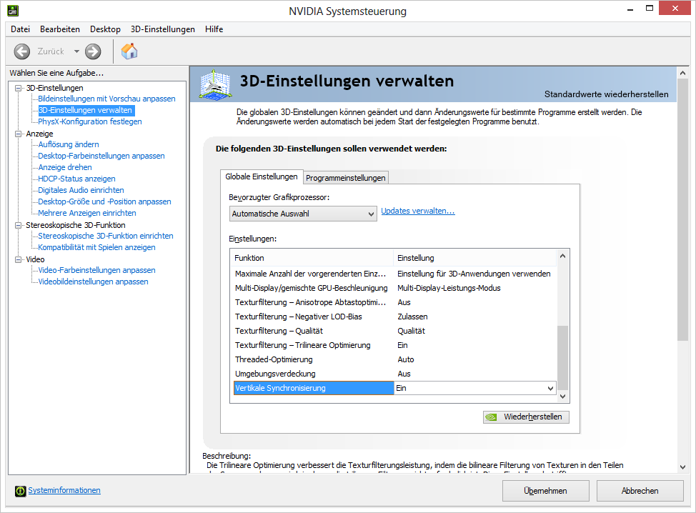Screen dimensions: 696x513
Task: Click the Multi-Display-Leistungs-Modus value
Action: click(449, 288)
